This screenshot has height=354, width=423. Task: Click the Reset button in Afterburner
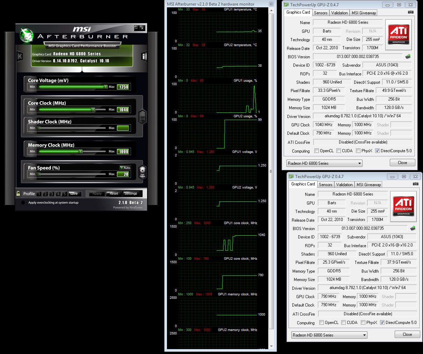pyautogui.click(x=114, y=193)
